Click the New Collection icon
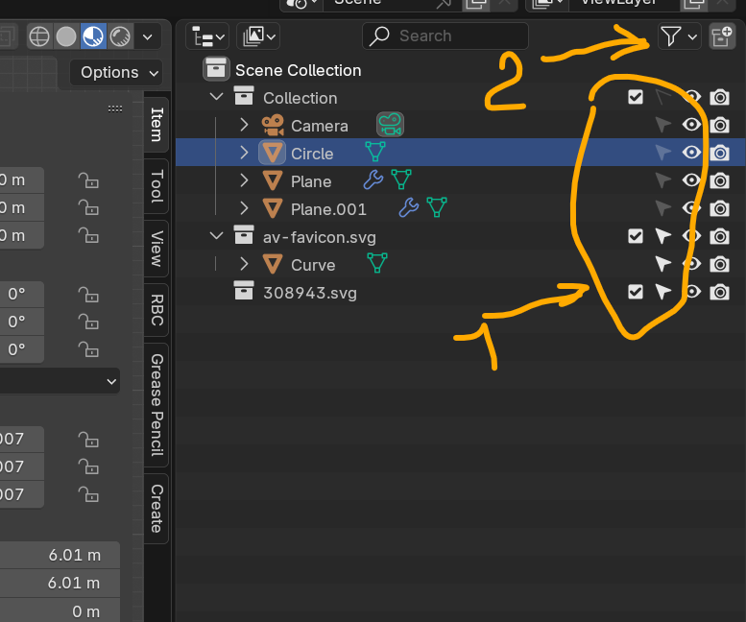This screenshot has height=622, width=746. (x=721, y=36)
